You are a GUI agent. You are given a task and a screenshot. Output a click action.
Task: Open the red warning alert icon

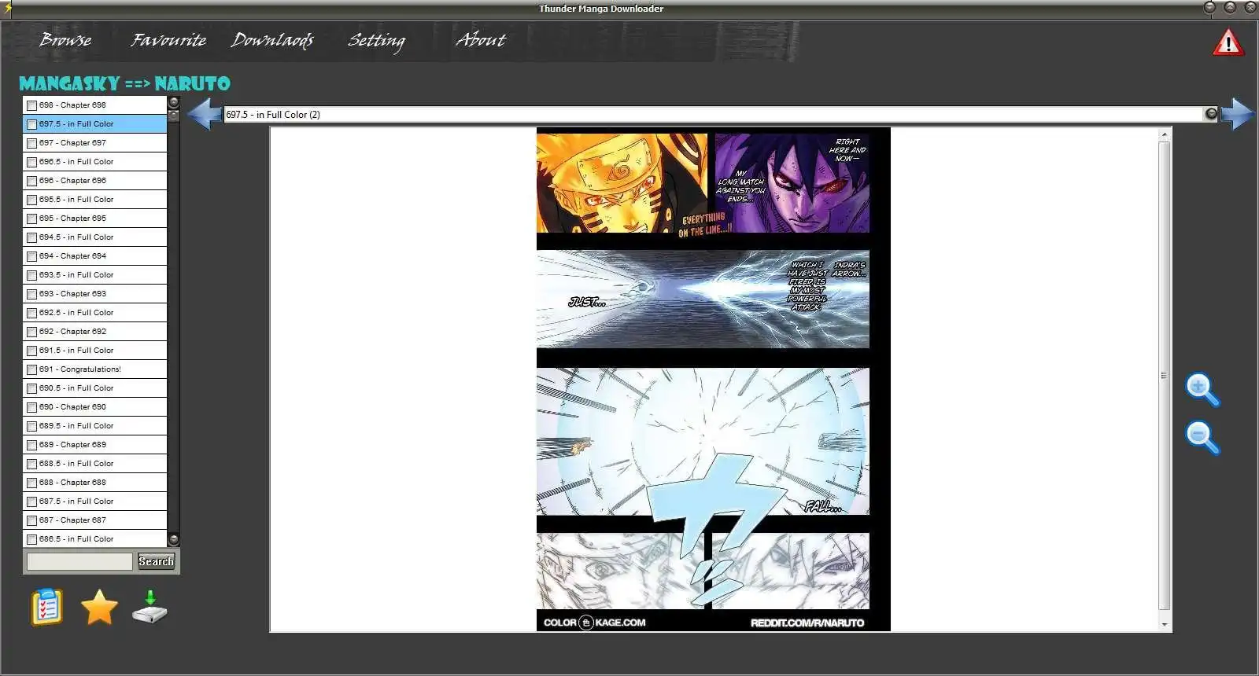click(x=1228, y=42)
